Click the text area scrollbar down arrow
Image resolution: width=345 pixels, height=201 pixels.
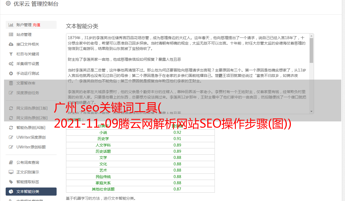pyautogui.click(x=312, y=111)
